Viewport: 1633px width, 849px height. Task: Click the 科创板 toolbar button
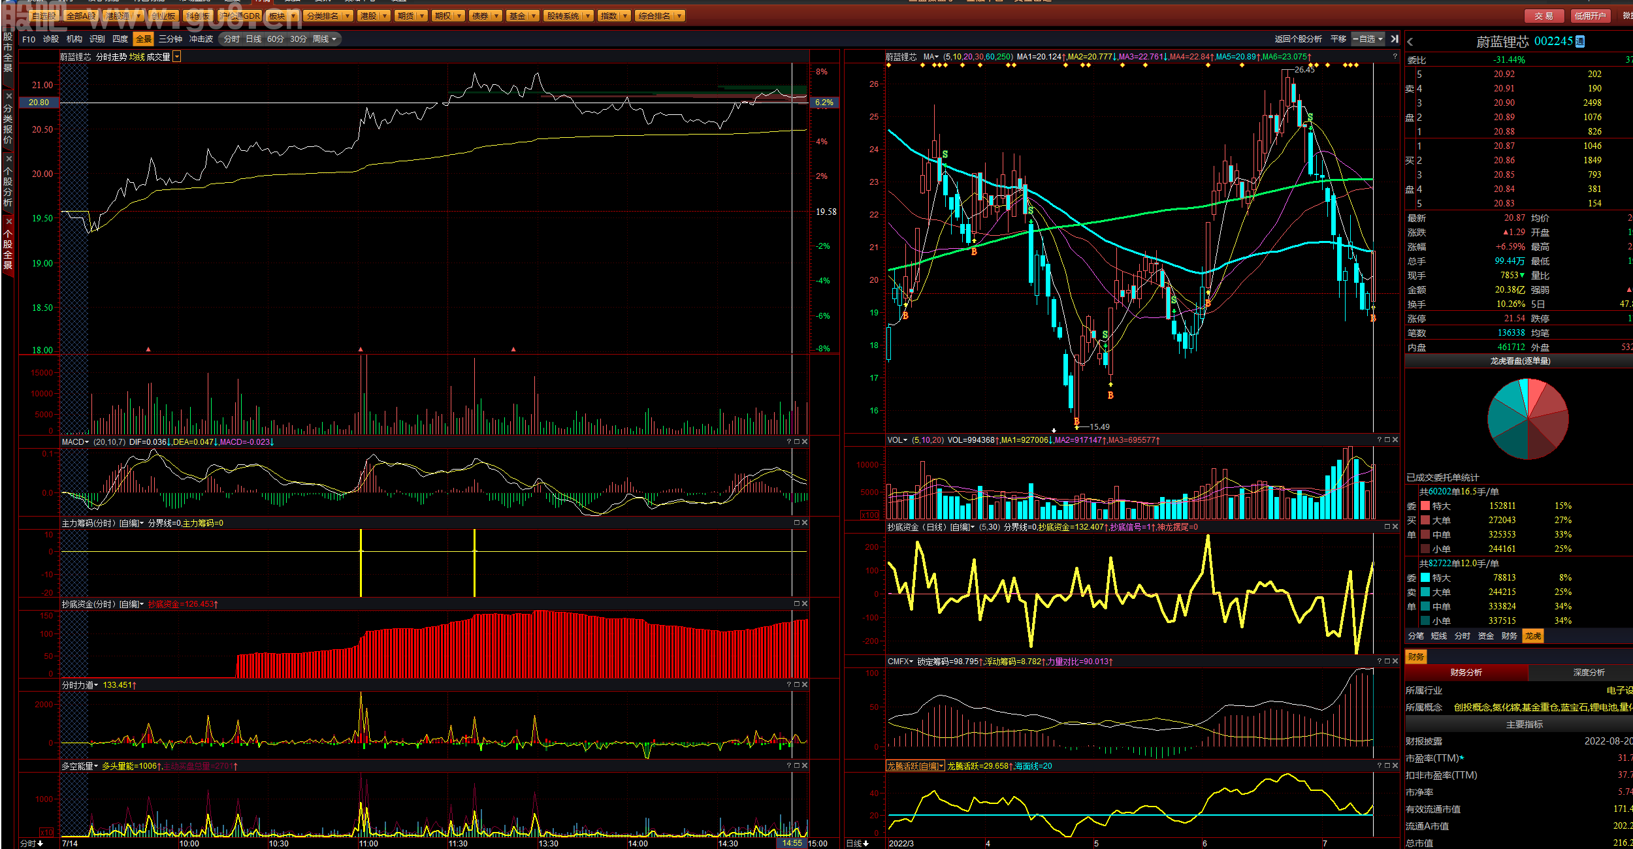pyautogui.click(x=197, y=16)
